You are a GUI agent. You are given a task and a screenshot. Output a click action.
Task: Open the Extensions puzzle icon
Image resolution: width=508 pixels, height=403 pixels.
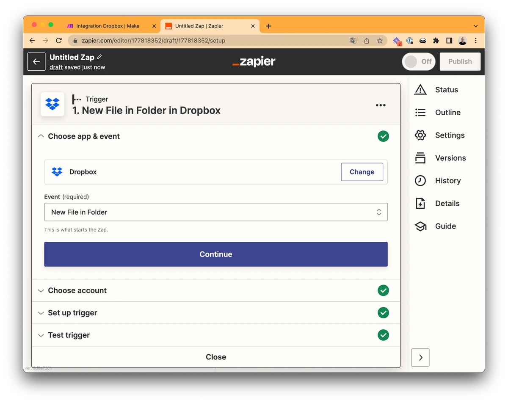point(436,41)
